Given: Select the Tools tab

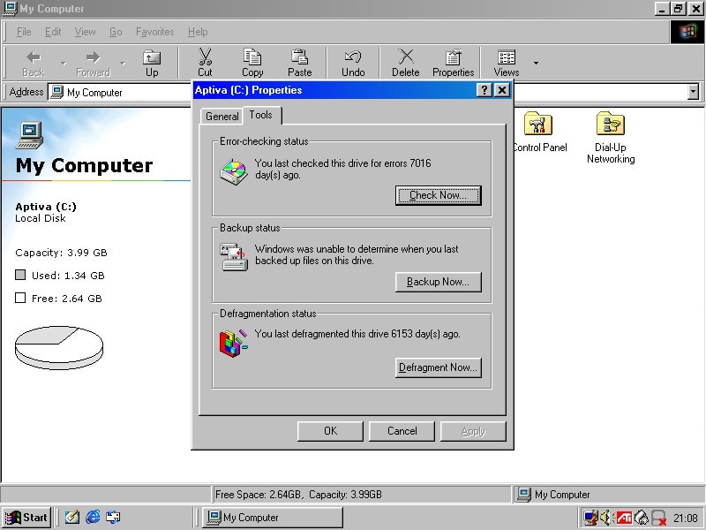Looking at the screenshot, I should tap(261, 115).
